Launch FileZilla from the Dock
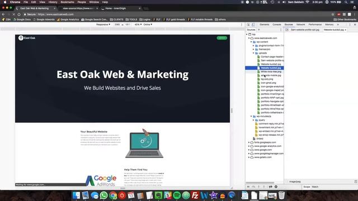The image size is (358, 201). [x=195, y=195]
